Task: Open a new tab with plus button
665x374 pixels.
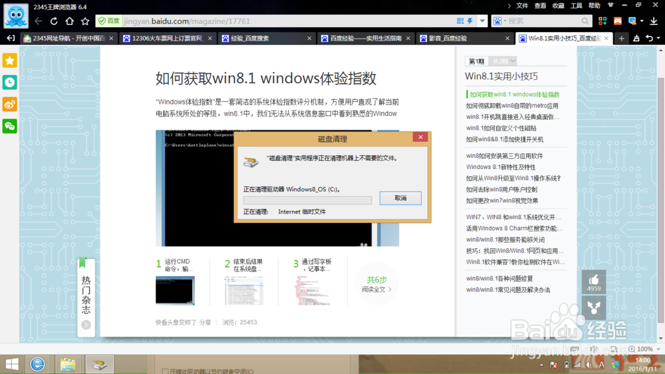Action: coord(621,38)
